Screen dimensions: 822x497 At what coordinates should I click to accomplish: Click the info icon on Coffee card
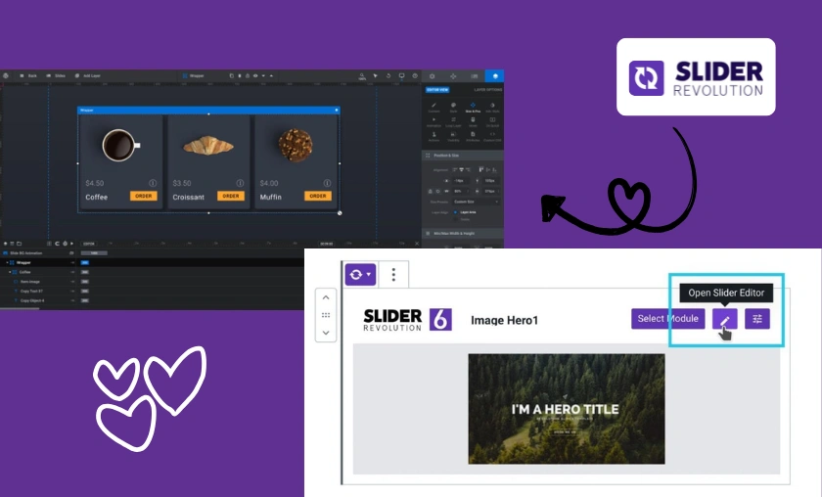click(153, 183)
